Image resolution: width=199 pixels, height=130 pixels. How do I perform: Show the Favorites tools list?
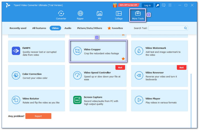[115, 28]
